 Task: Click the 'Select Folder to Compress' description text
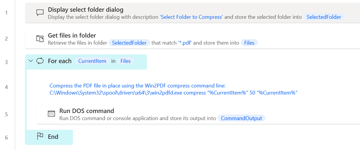191,17
